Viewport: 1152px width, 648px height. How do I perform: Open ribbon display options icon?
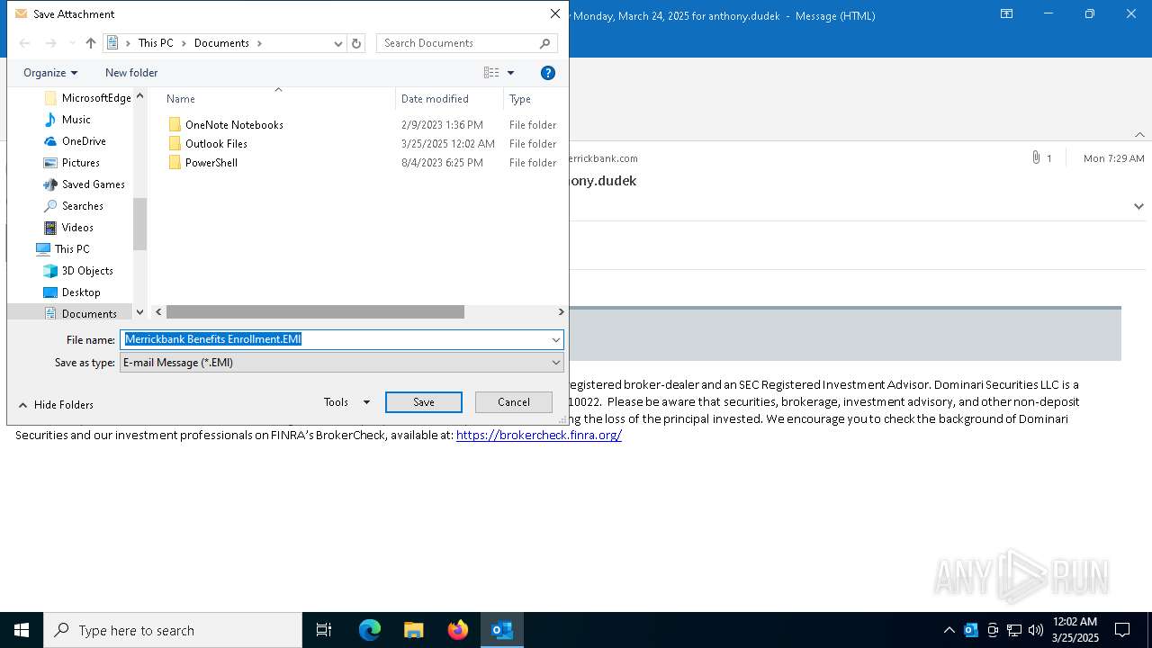click(x=1007, y=14)
